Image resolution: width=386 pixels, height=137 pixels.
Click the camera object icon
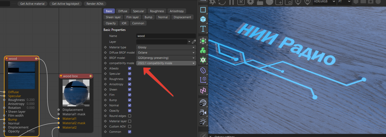(203, 112)
